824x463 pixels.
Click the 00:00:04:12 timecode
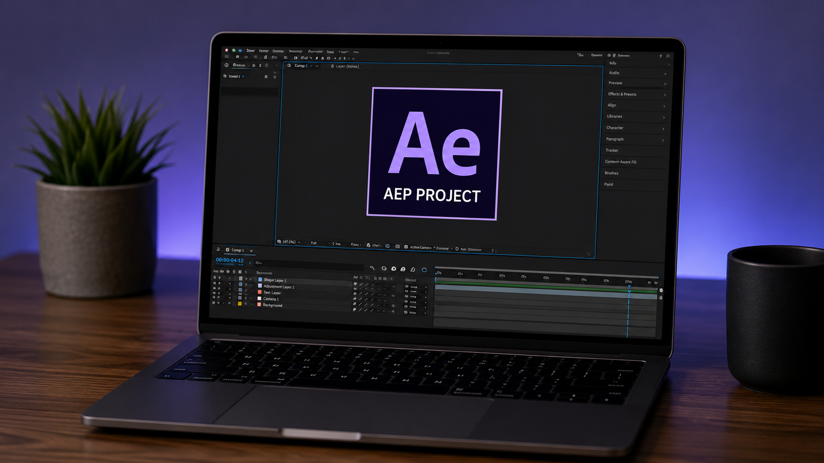pos(230,260)
